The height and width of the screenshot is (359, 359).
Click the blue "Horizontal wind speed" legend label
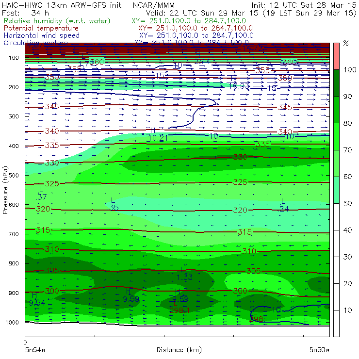[x=42, y=35]
